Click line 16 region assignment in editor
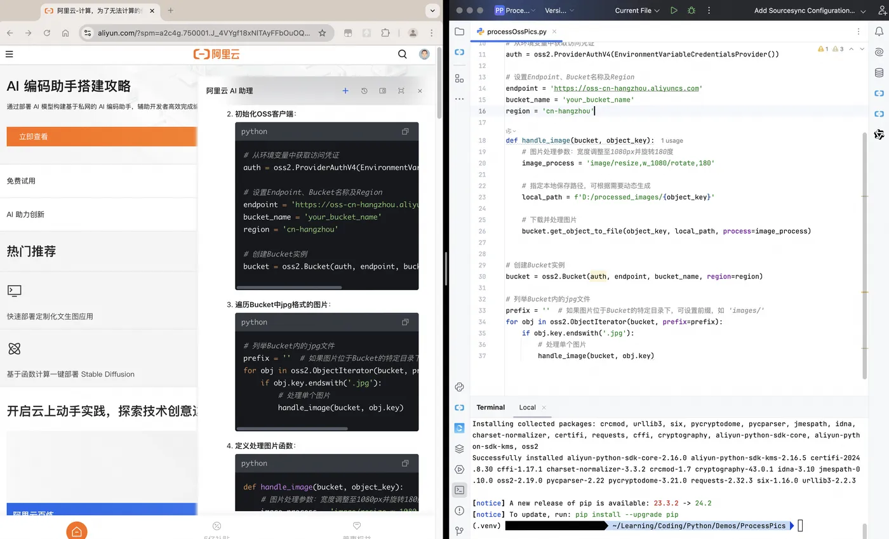Image resolution: width=889 pixels, height=539 pixels. pos(550,111)
